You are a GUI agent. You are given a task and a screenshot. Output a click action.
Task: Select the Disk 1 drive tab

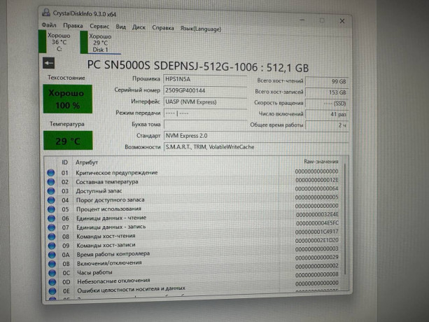pyautogui.click(x=100, y=43)
